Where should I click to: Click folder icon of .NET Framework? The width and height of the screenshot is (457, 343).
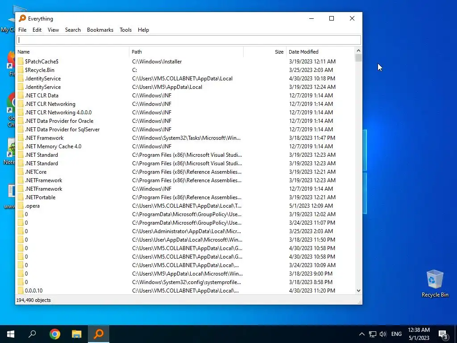pyautogui.click(x=21, y=138)
